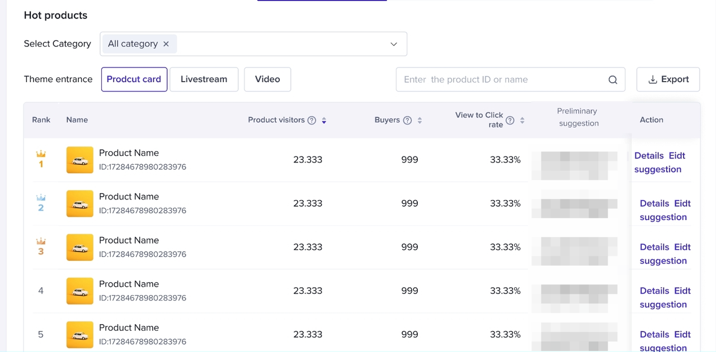The width and height of the screenshot is (716, 352).
Task: Click the Buyers help icon
Action: point(408,120)
